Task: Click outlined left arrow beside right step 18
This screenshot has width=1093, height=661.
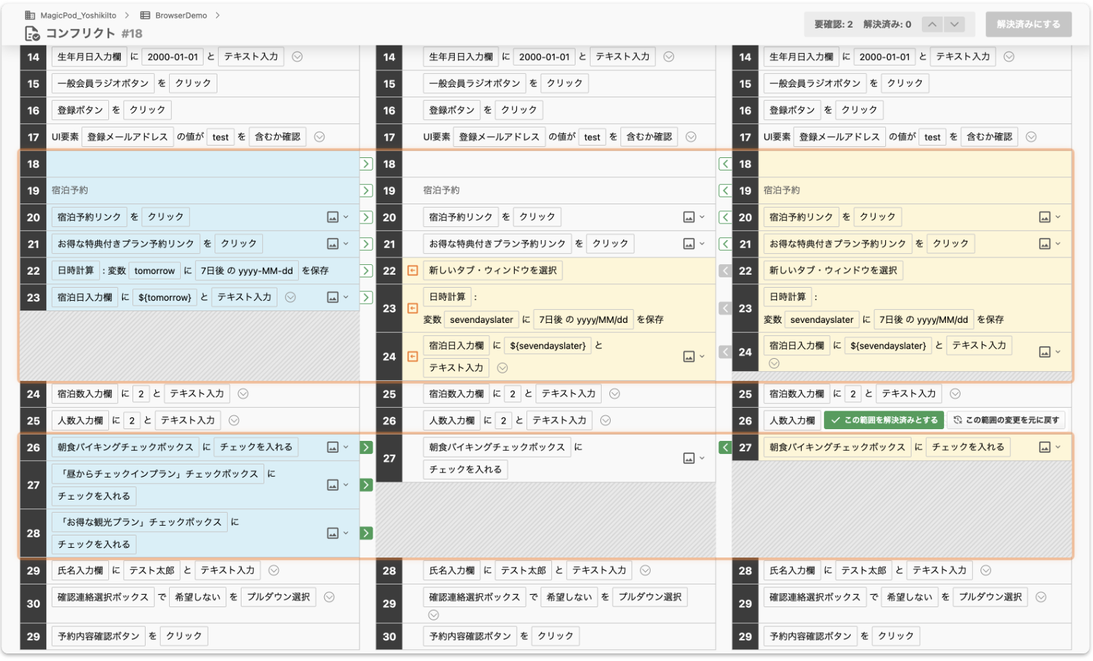Action: [725, 164]
